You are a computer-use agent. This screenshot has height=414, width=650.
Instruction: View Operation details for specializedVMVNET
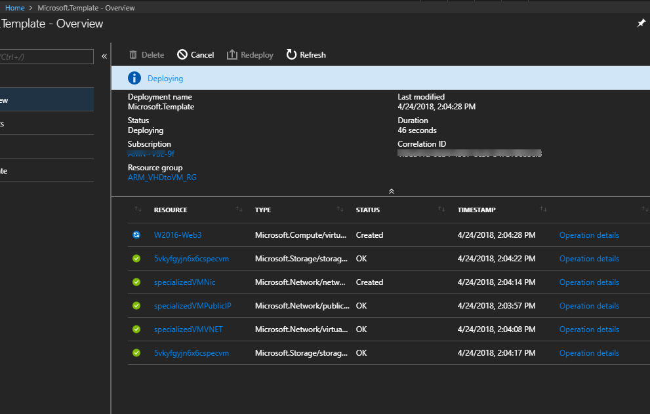pos(589,329)
